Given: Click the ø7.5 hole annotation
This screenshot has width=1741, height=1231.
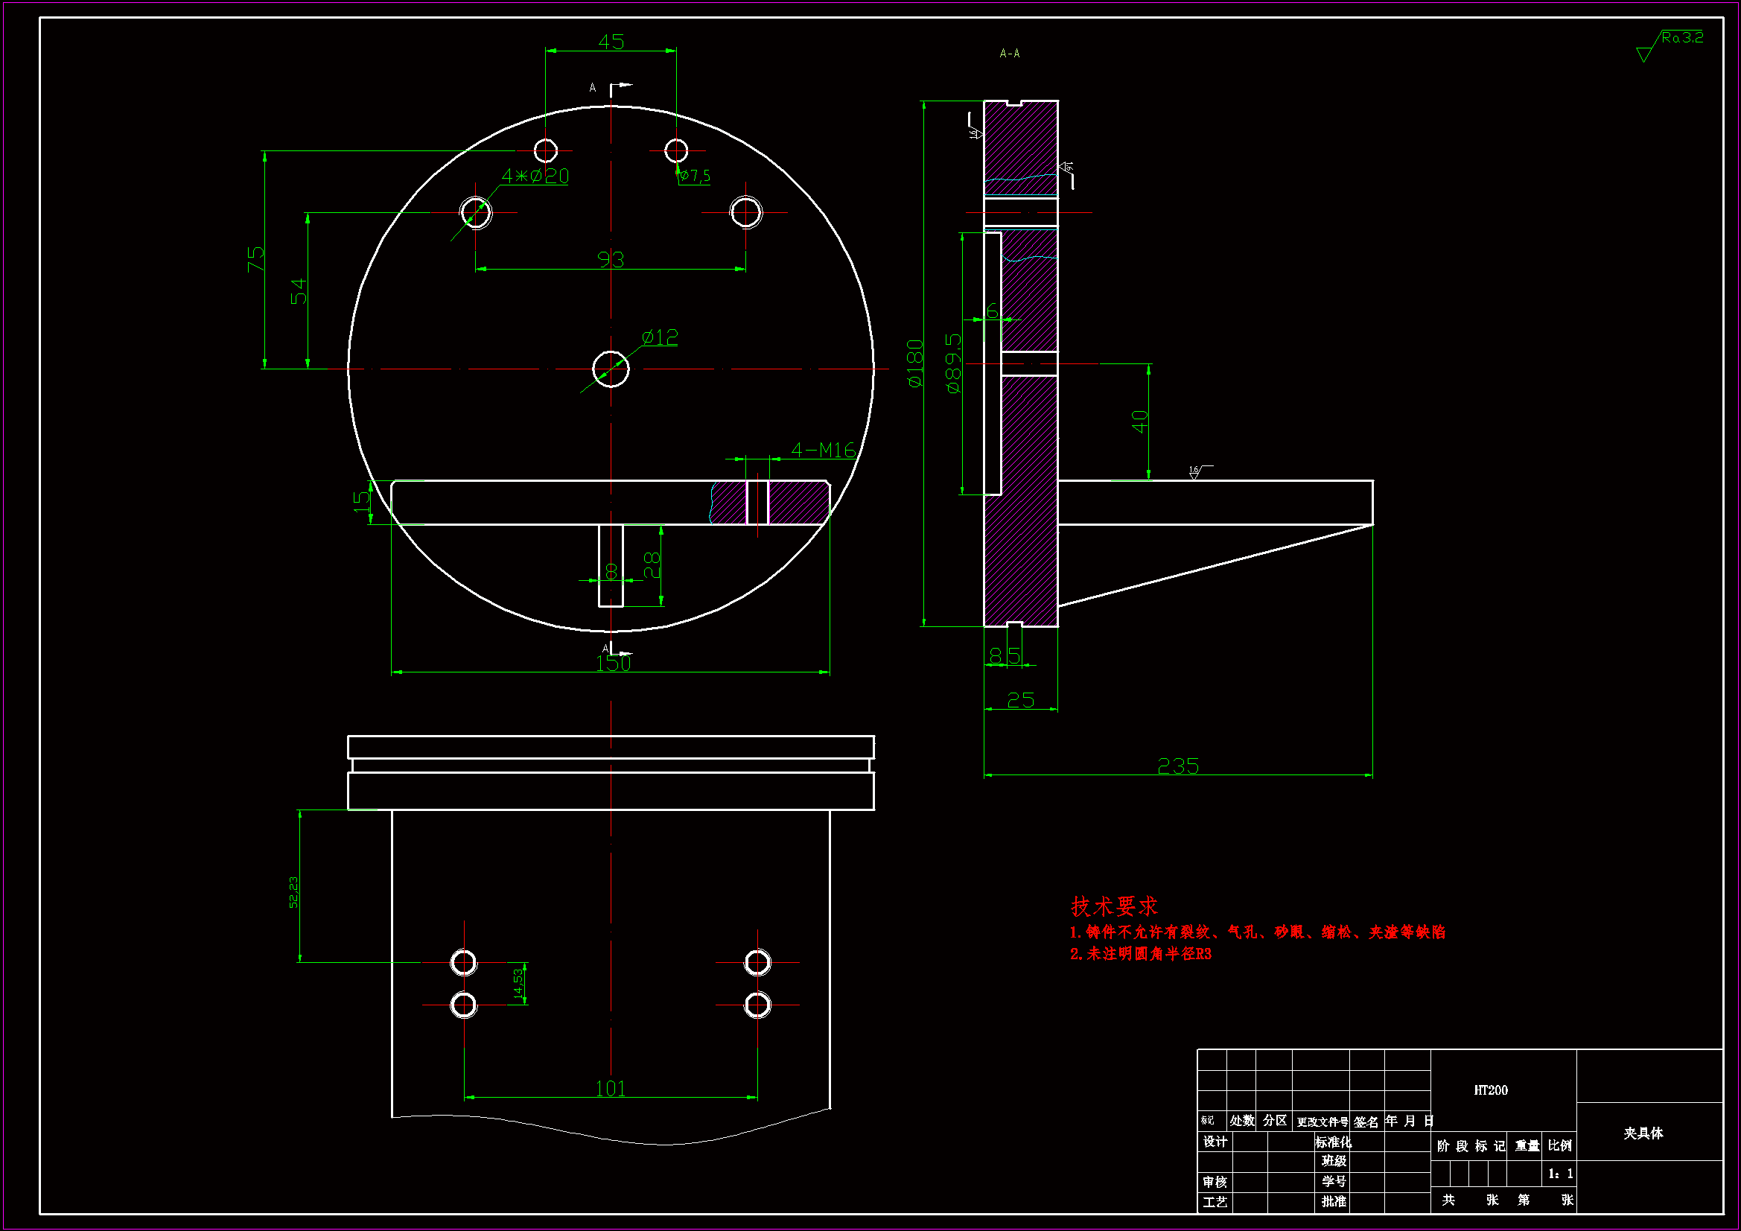Looking at the screenshot, I should (x=695, y=176).
